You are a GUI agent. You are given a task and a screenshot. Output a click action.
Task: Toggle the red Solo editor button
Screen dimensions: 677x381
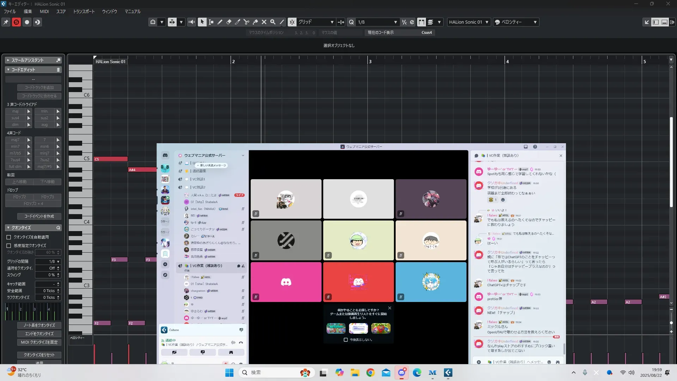(x=16, y=22)
